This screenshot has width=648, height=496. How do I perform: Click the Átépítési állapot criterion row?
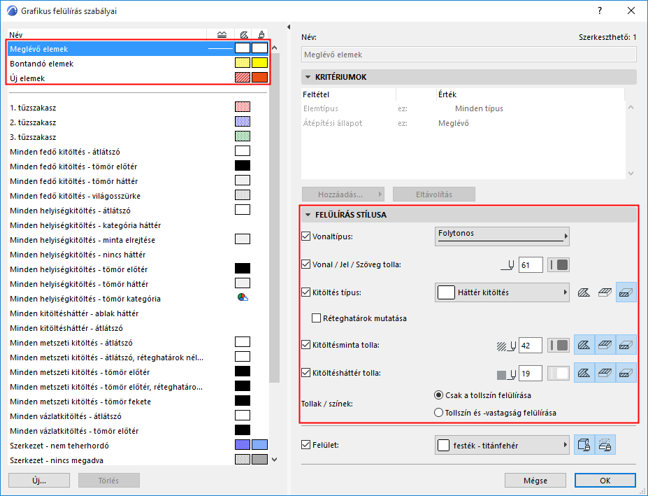[x=463, y=123]
